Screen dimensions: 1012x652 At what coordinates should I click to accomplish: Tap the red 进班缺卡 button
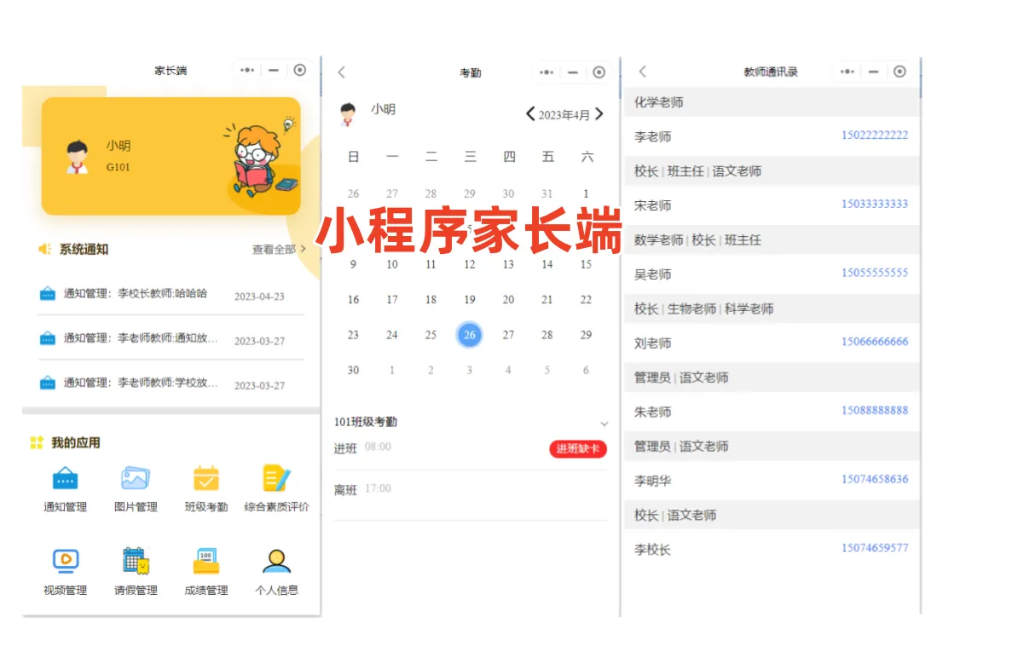tap(577, 449)
